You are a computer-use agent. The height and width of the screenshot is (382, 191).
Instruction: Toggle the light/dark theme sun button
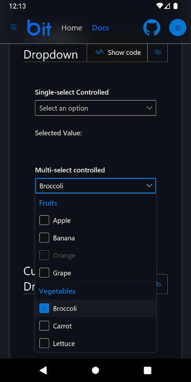coord(178,28)
